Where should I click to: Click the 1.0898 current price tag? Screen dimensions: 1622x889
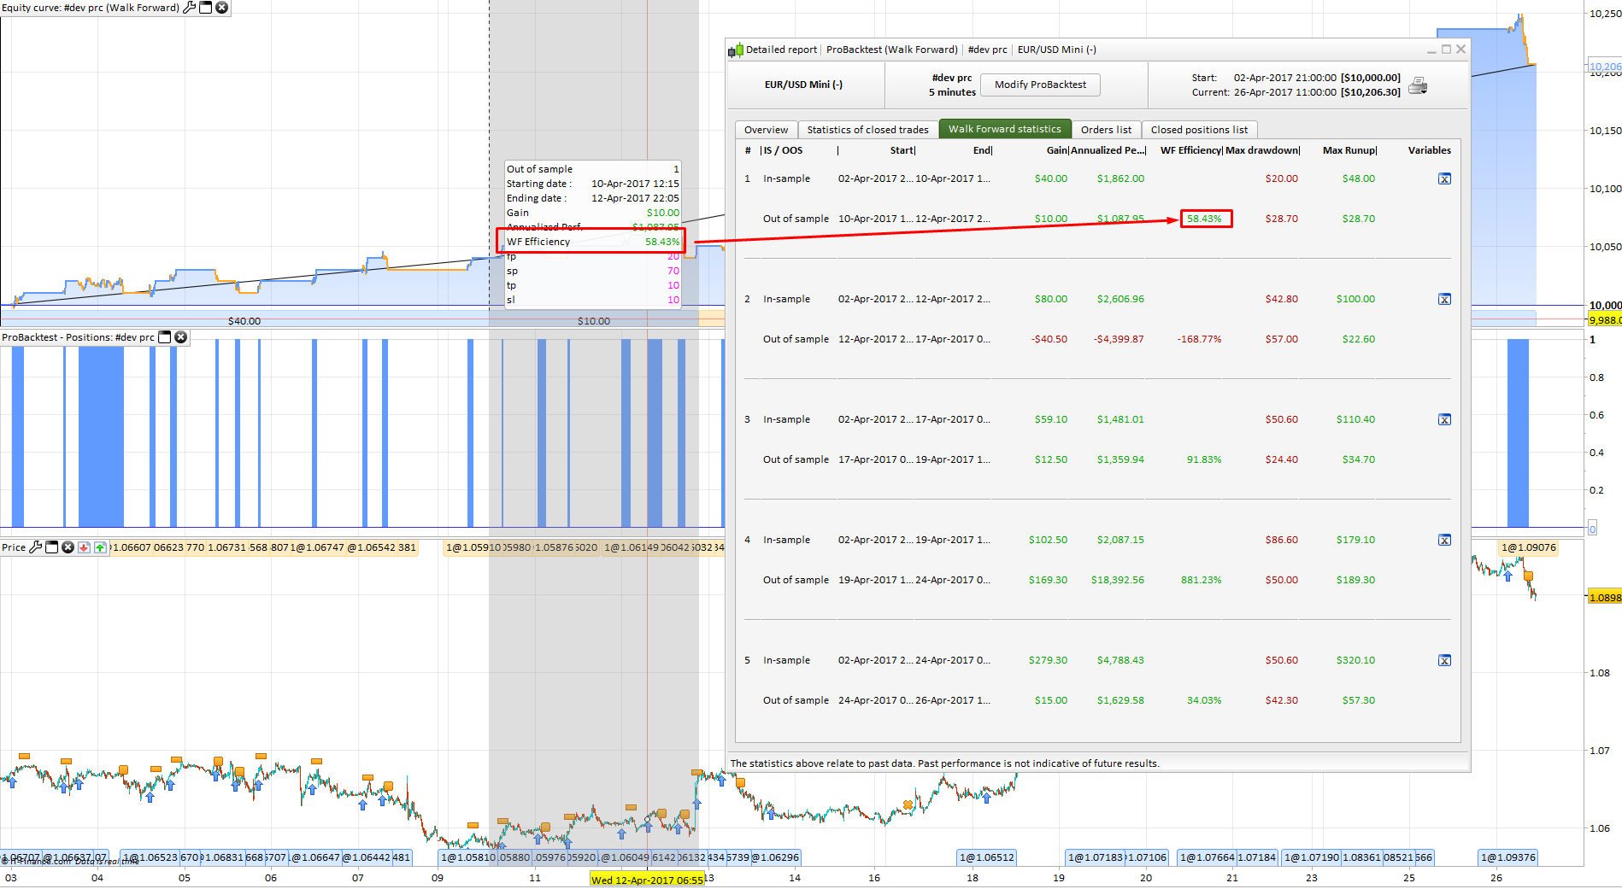(x=1604, y=598)
